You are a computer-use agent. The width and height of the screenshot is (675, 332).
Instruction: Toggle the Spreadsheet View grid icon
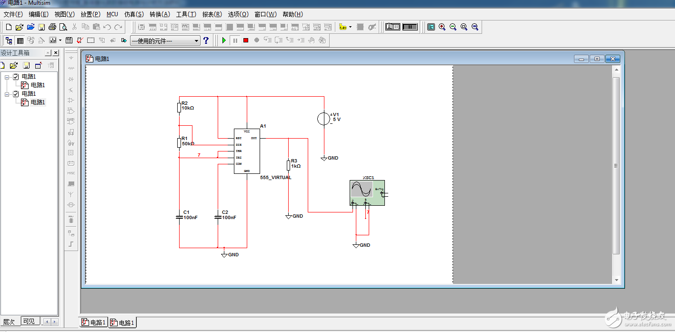click(x=20, y=40)
